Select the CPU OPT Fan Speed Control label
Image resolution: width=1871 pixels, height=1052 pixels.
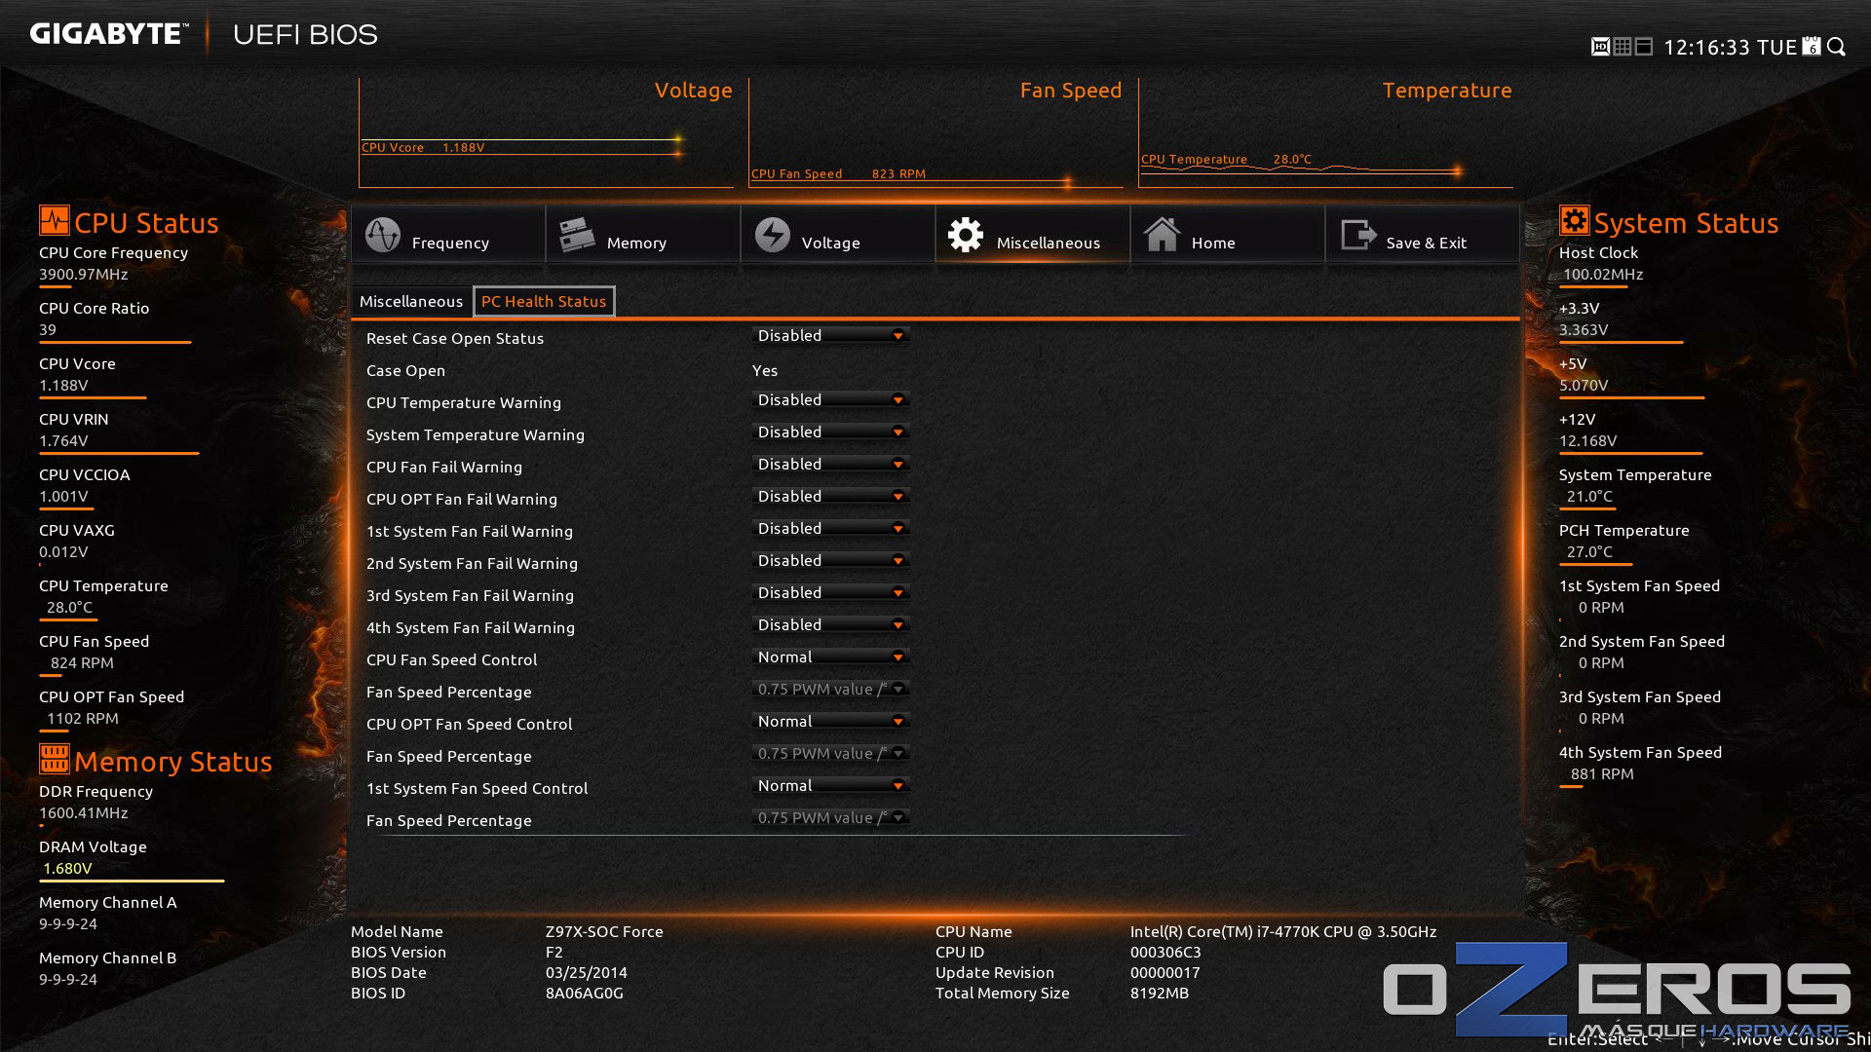[x=469, y=725]
